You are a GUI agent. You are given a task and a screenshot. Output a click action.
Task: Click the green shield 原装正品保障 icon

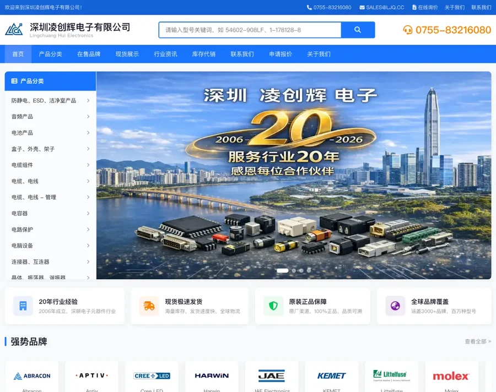click(x=273, y=306)
